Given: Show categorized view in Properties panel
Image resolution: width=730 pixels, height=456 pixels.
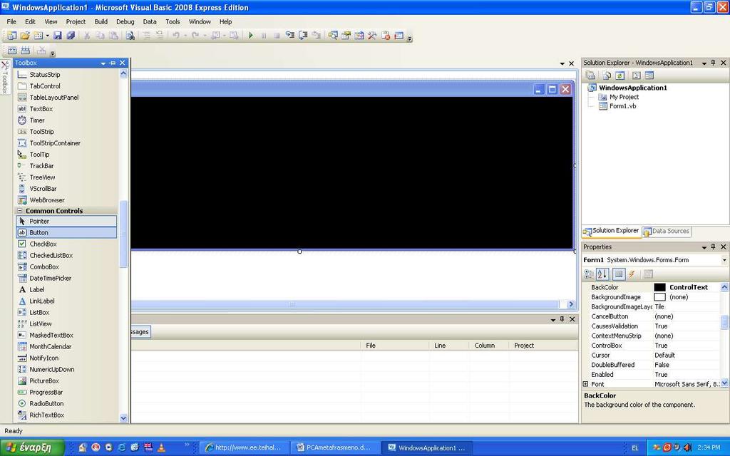Looking at the screenshot, I should pos(589,274).
